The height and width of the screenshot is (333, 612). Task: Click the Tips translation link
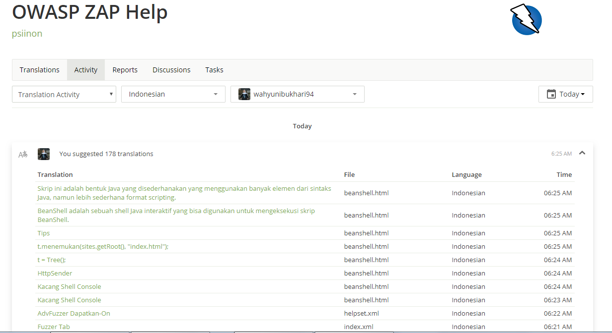point(44,233)
